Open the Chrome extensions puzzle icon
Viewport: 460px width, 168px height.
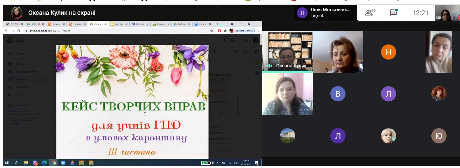[225, 31]
